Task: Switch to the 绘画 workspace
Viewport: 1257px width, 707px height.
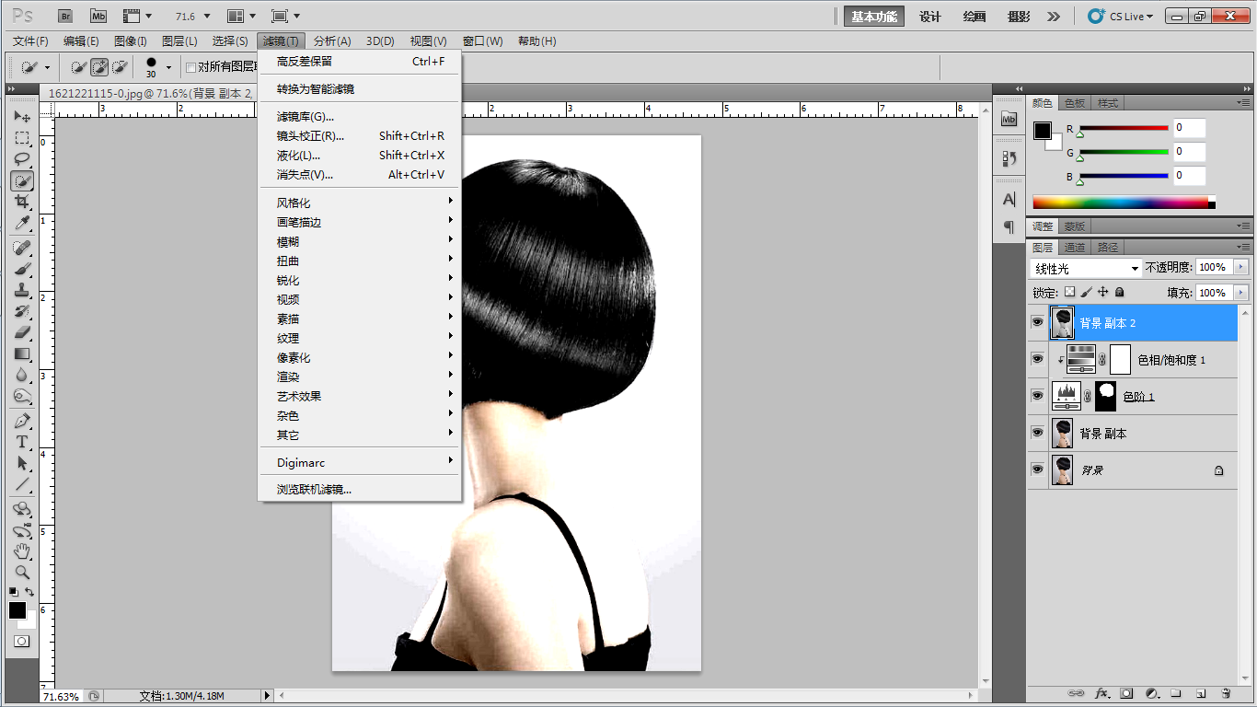Action: (974, 17)
